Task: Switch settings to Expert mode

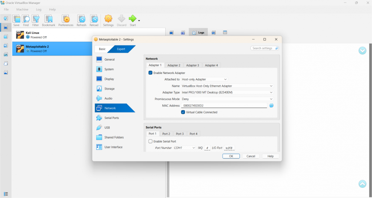Action: coord(121,49)
